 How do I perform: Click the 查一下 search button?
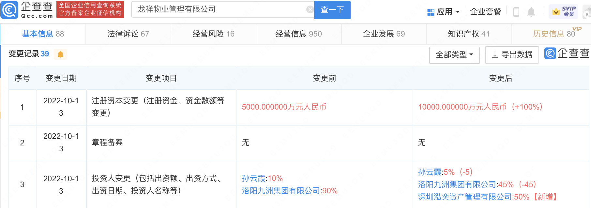[x=332, y=10]
